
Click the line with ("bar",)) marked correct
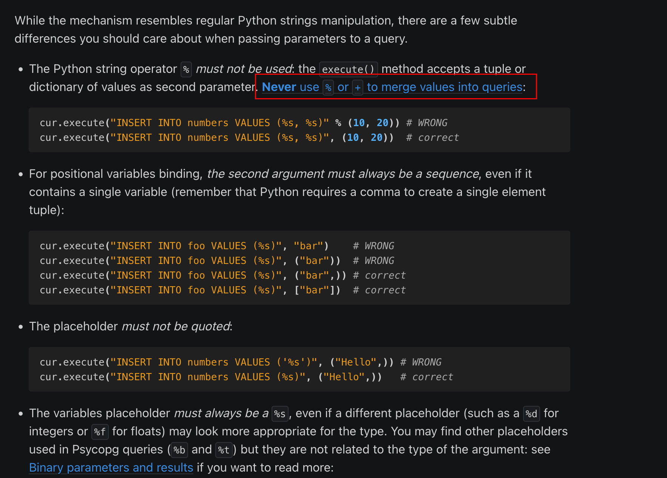(x=223, y=275)
